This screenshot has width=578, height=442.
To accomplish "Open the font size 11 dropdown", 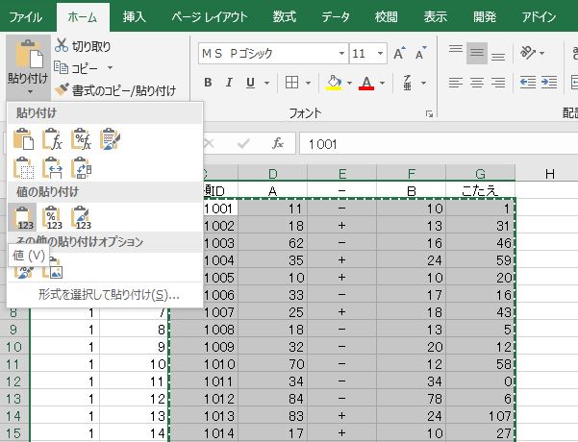I will pos(380,54).
